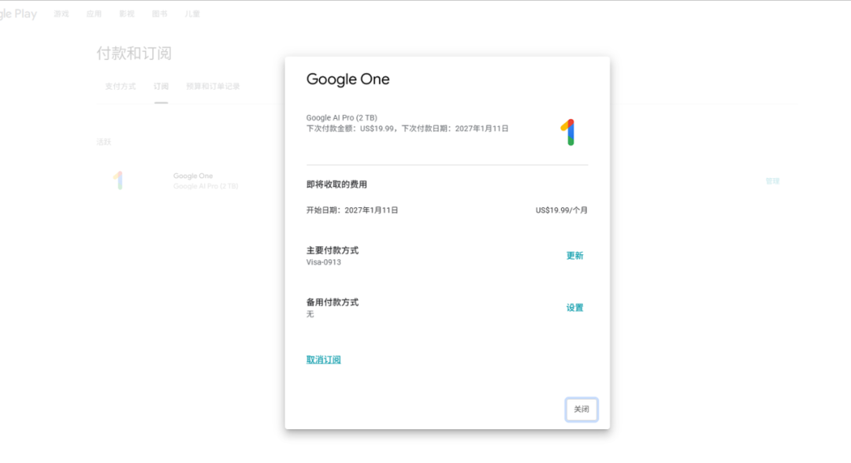The width and height of the screenshot is (851, 463).
Task: Open 影视 in the top navigation
Action: tap(126, 13)
